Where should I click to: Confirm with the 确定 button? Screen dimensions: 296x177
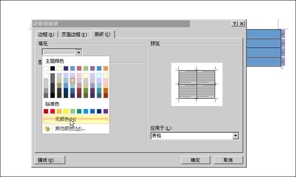196,160
